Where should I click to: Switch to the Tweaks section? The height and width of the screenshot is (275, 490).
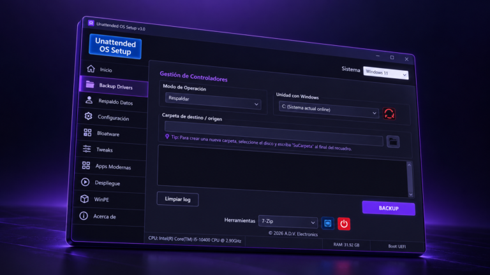(110, 150)
